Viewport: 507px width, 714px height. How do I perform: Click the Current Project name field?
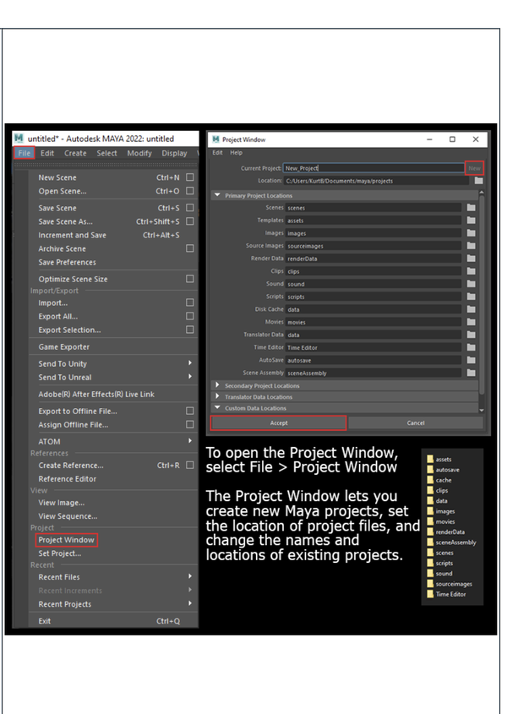coord(373,168)
